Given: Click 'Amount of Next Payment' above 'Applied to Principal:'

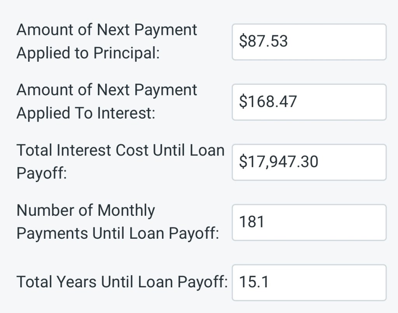Looking at the screenshot, I should (106, 30).
